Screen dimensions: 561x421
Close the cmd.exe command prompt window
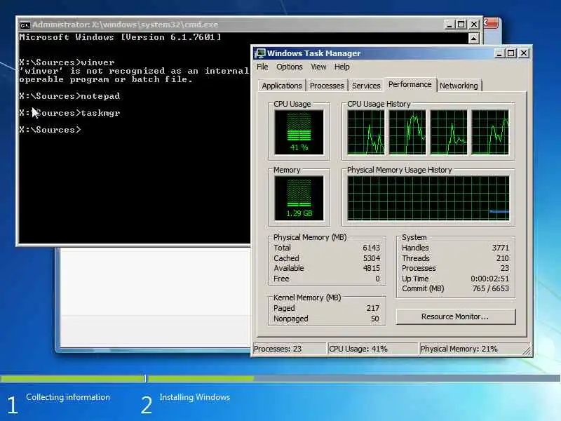[x=474, y=25]
